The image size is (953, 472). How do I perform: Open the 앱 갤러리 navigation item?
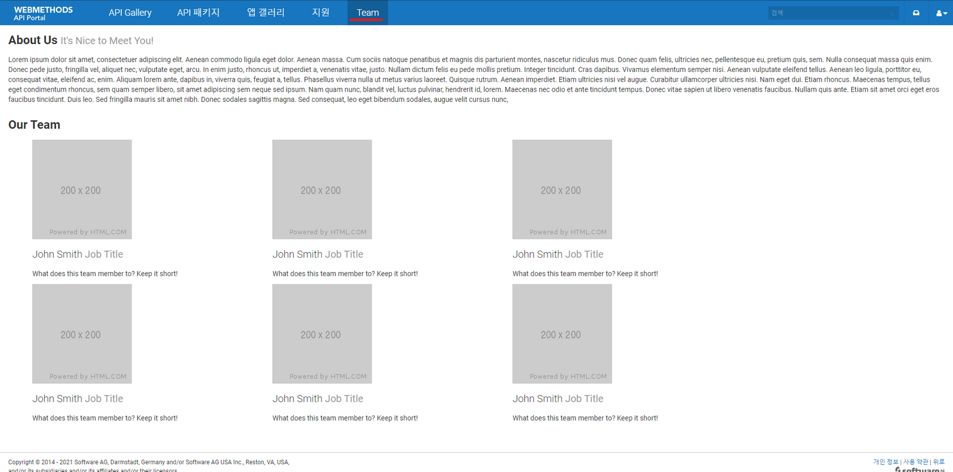coord(266,12)
